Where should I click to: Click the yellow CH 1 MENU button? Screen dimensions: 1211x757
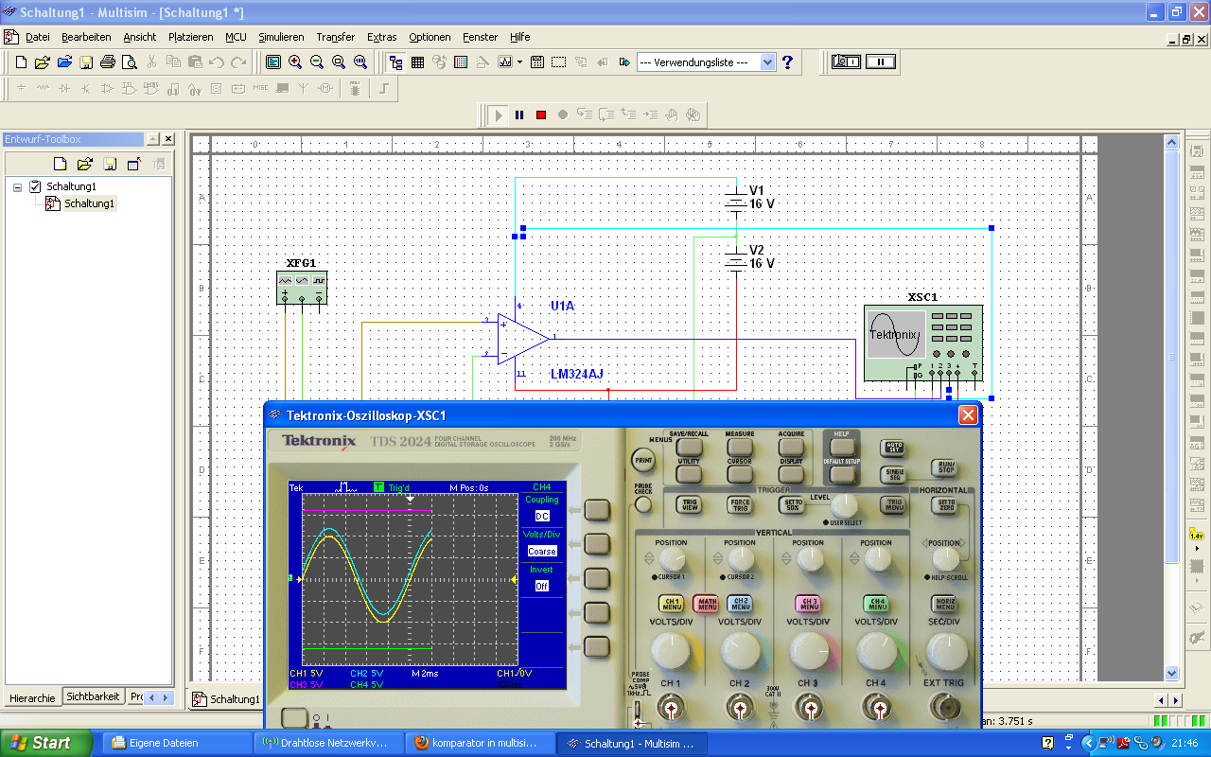(x=672, y=604)
